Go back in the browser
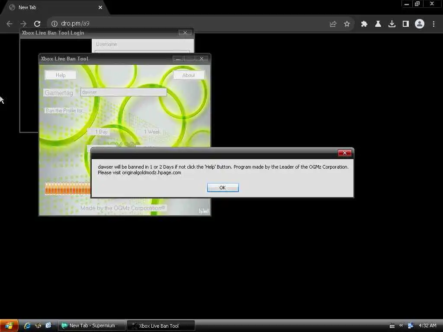 (10, 24)
